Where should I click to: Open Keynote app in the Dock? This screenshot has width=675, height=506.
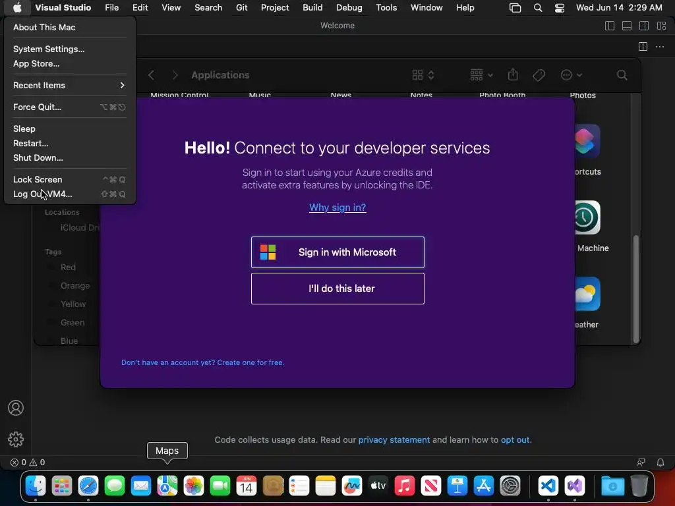[x=457, y=486]
